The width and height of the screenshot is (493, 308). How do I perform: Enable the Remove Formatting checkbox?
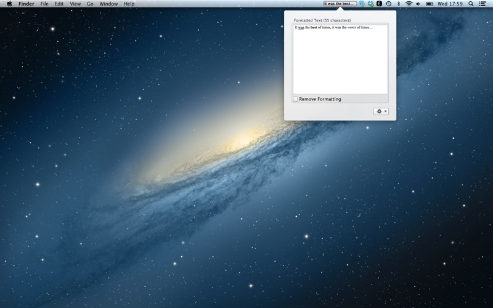296,99
